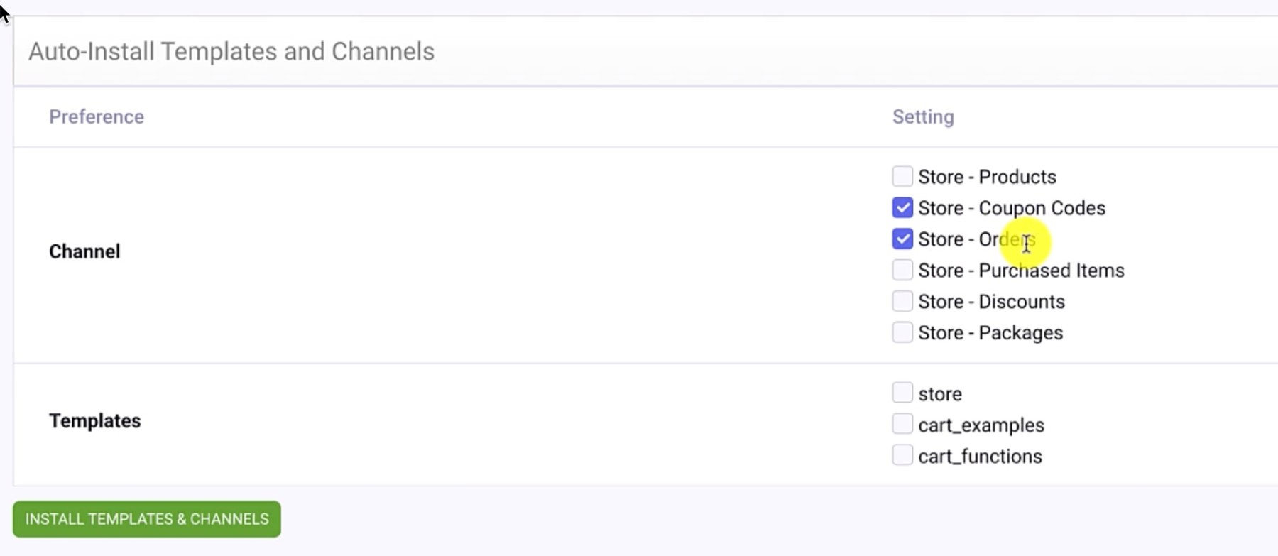Click the Store - Coupon Codes label text
The width and height of the screenshot is (1278, 556).
[x=1012, y=207]
